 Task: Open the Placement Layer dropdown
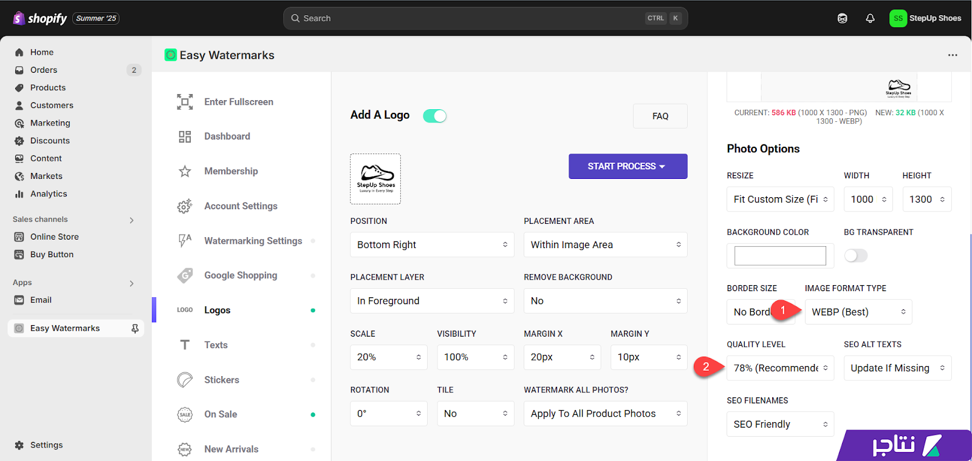click(432, 301)
